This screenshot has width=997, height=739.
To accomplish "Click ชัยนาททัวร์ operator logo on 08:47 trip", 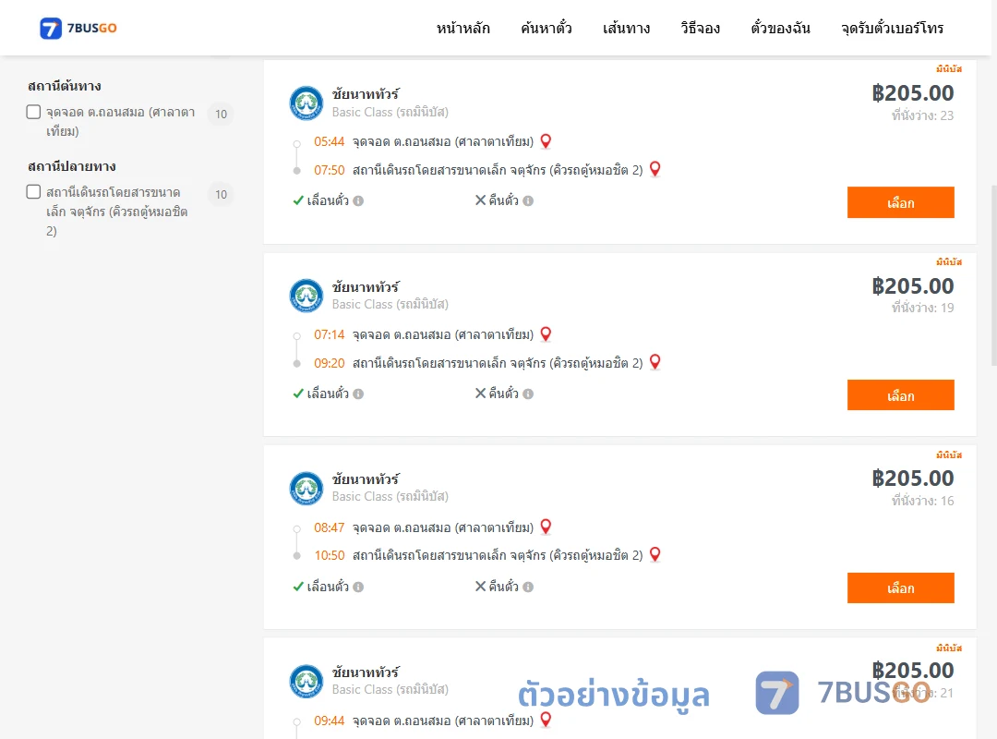I will tap(306, 489).
